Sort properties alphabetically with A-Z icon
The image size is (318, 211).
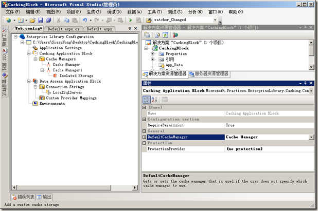[154, 99]
